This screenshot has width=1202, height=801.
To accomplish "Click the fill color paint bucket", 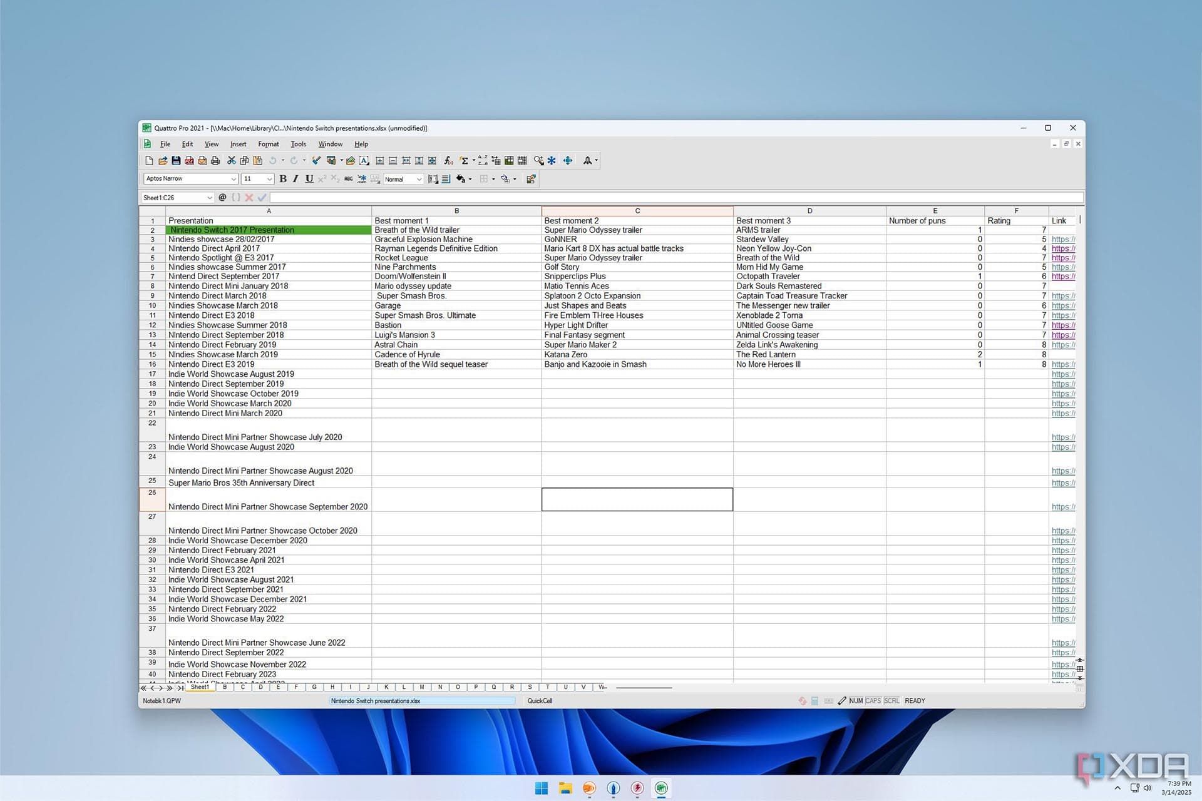I will pyautogui.click(x=461, y=179).
